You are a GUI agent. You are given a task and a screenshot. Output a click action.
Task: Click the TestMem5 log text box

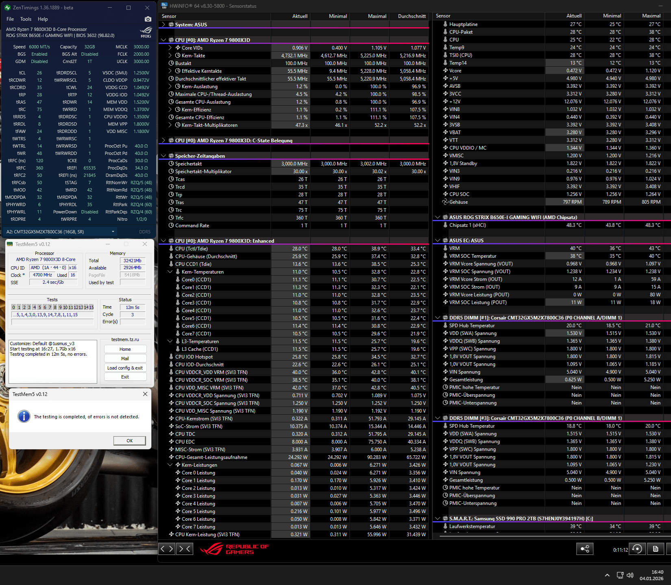tap(53, 362)
